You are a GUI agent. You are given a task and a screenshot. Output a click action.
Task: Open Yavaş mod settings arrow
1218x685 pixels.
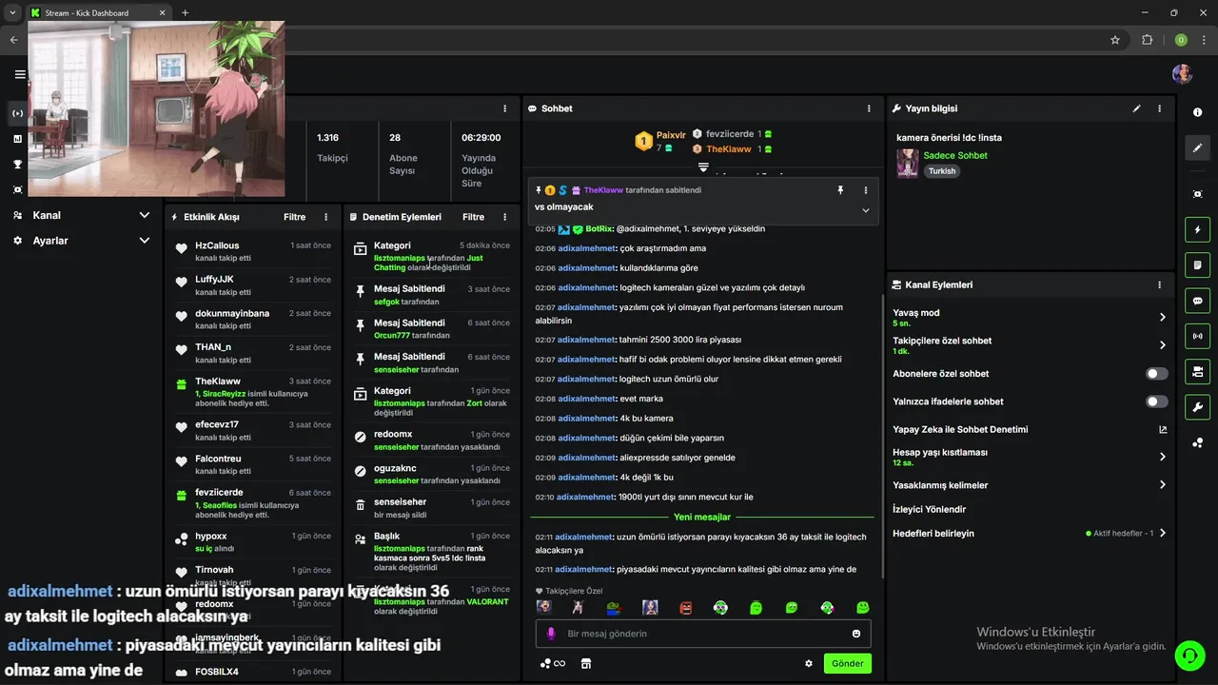coord(1163,317)
